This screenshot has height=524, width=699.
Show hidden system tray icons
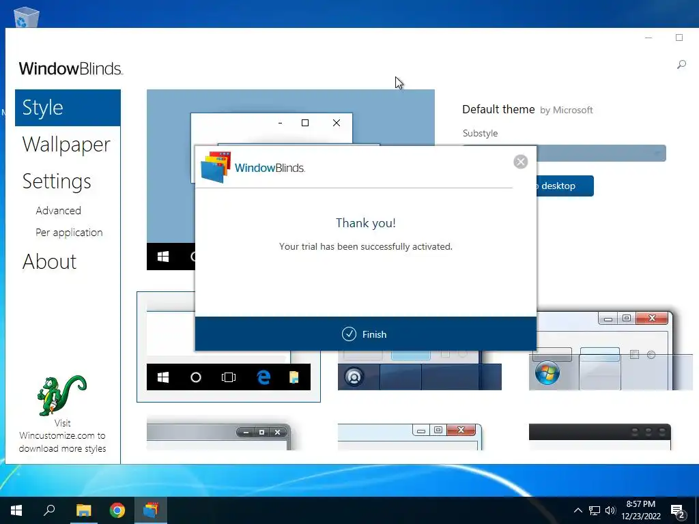[x=577, y=510]
